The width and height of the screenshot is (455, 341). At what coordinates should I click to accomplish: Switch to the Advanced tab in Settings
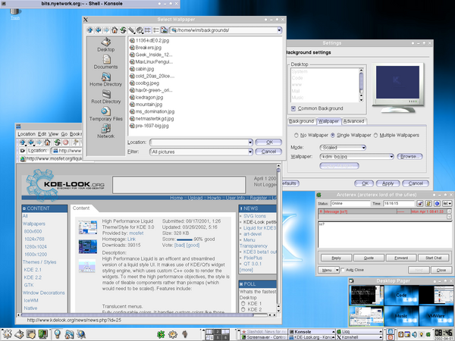pos(353,120)
